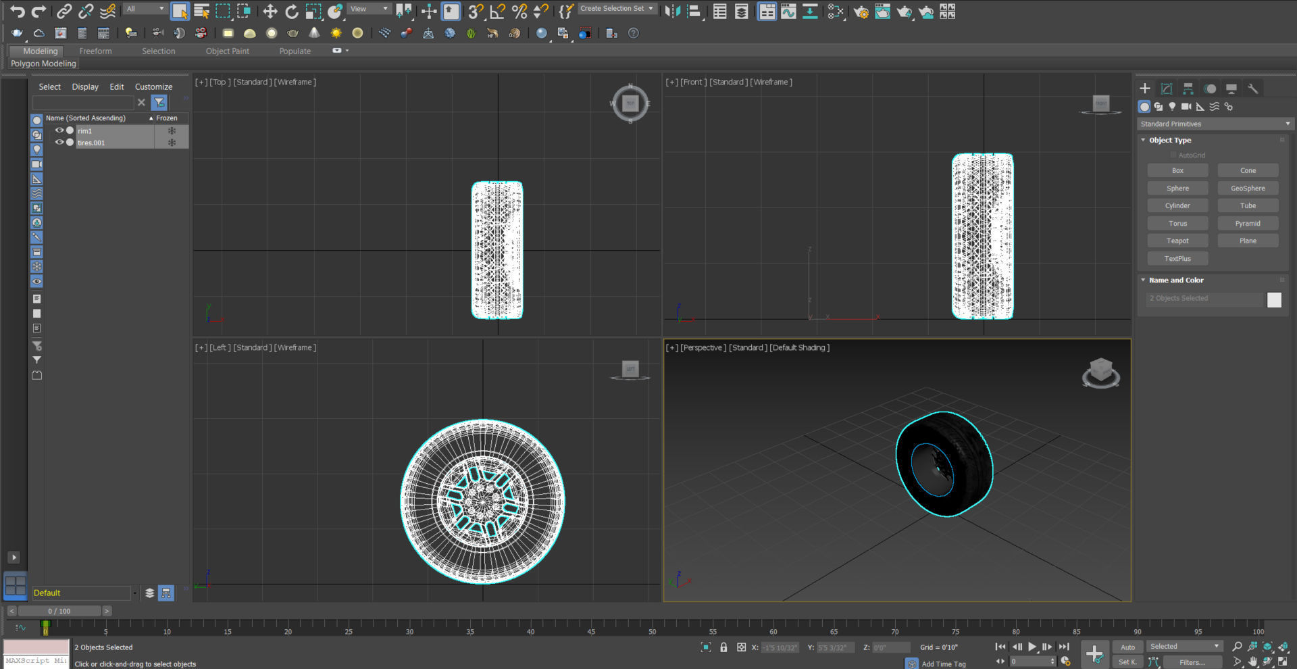This screenshot has width=1297, height=669.
Task: Play the animation
Action: 1032,647
